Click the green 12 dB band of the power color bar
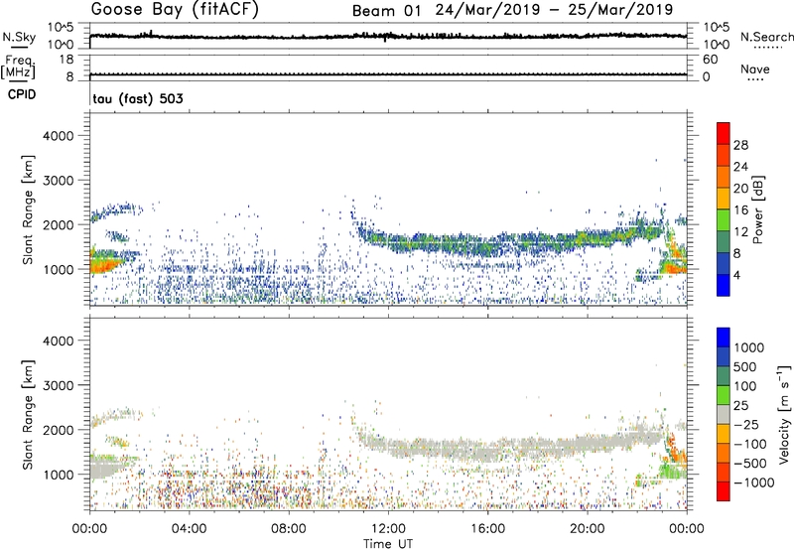The height and width of the screenshot is (550, 794). pyautogui.click(x=724, y=220)
